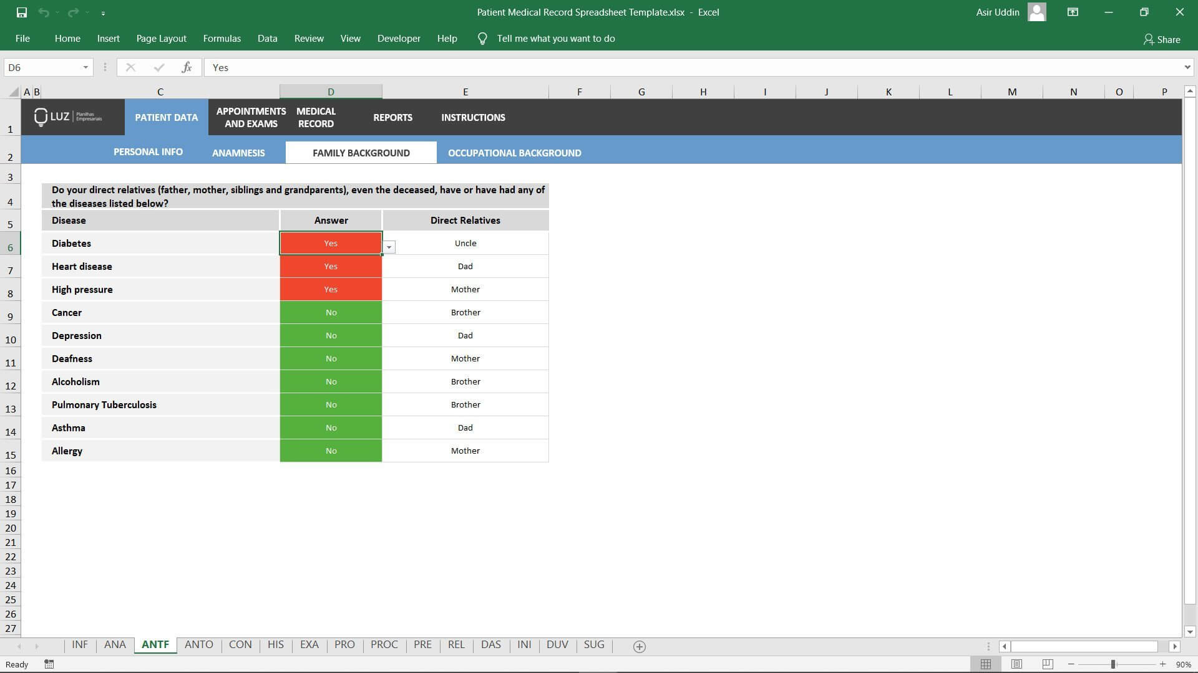Select the Cancer No answer cell

(x=331, y=312)
